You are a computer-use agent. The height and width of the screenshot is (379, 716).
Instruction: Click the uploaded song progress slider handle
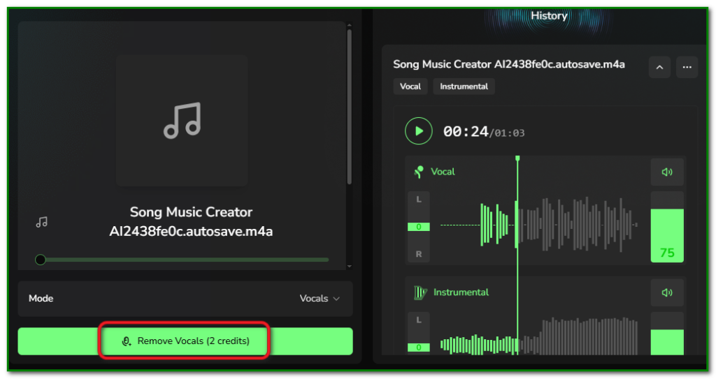tap(41, 260)
